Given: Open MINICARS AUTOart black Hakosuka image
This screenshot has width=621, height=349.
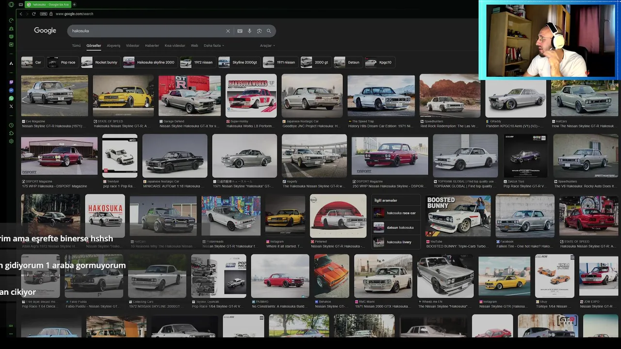Looking at the screenshot, I should coord(175,156).
